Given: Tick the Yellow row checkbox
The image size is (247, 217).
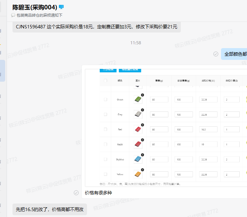Looking at the screenshot, I should tap(105, 174).
